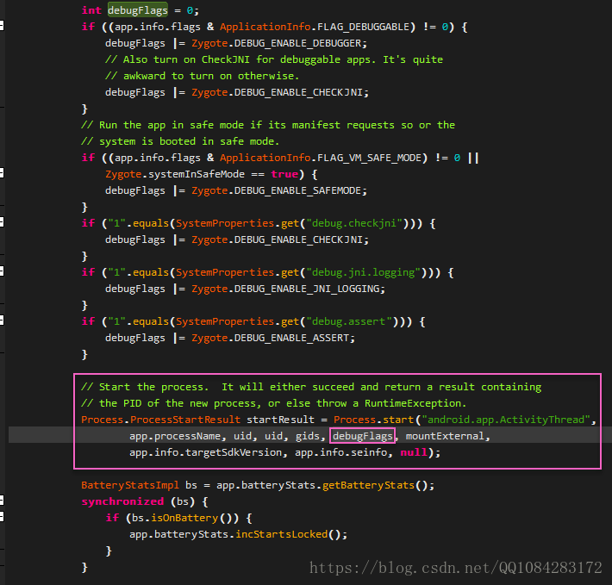The image size is (612, 585).
Task: Click the 'Start the process' comment line
Action: coord(311,387)
